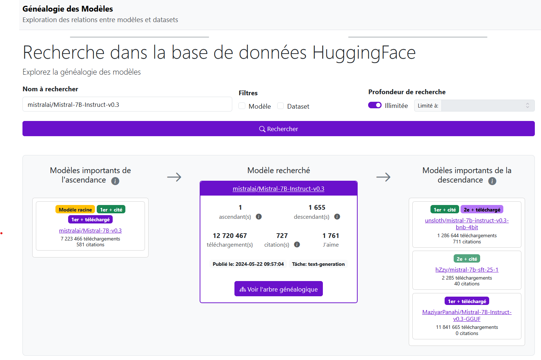Image resolution: width=541 pixels, height=360 pixels.
Task: Click the info icon next to 727 citation(s)
Action: tap(297, 244)
